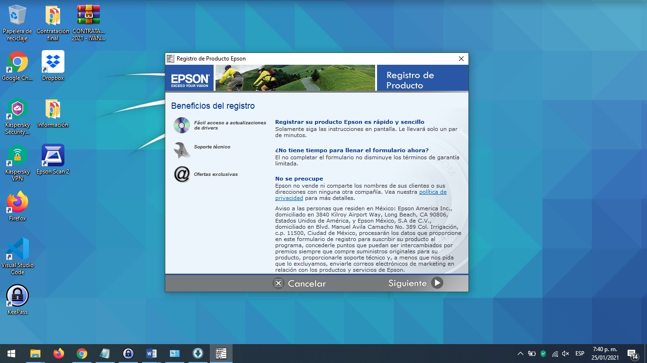
Task: Click the 'Fácil acceso a actualizaciones de drivers' CD icon
Action: click(181, 125)
